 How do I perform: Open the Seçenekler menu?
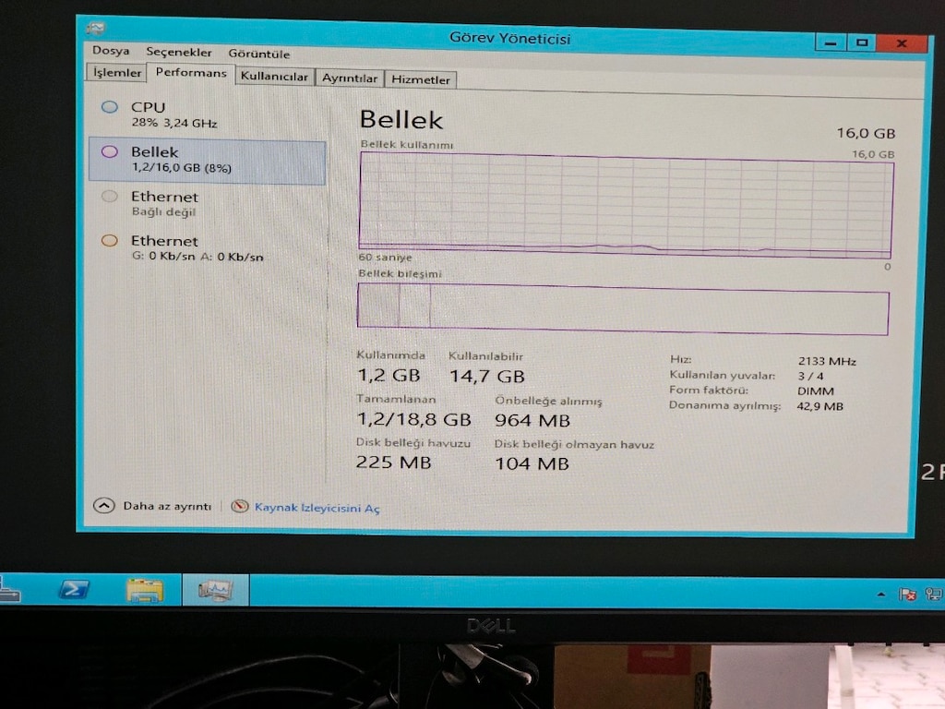(x=179, y=53)
